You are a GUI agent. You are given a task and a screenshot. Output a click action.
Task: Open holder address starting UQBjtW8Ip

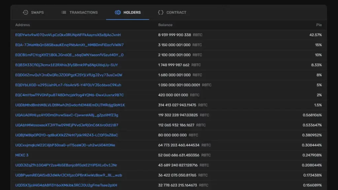pyautogui.click(x=67, y=135)
